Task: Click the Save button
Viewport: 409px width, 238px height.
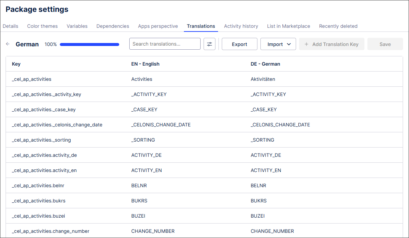Action: point(385,44)
